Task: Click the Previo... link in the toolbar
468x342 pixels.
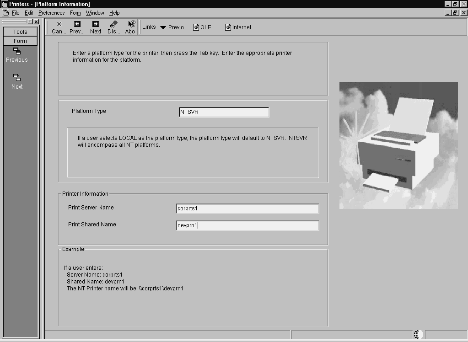Action: 178,27
